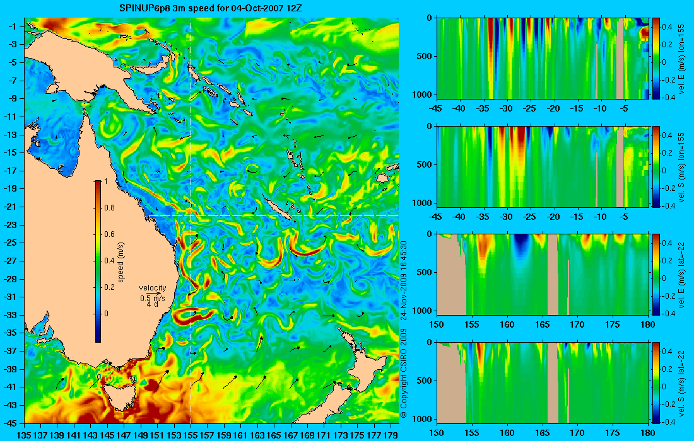Click the "4 d" legend text
Screen dimensions: 694x441
pos(152,304)
